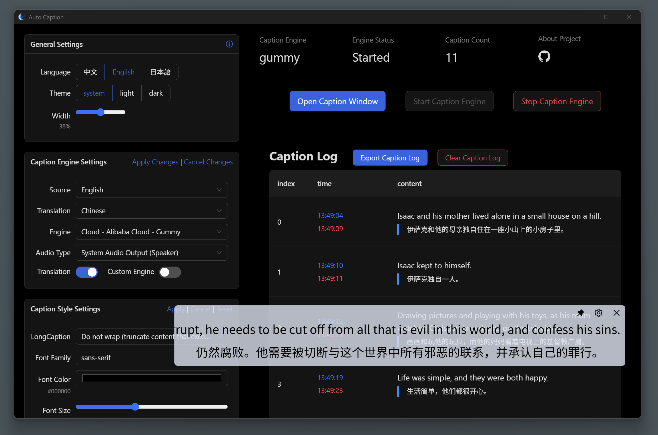The width and height of the screenshot is (658, 435).
Task: Maximize the Auto Caption window
Action: point(606,17)
